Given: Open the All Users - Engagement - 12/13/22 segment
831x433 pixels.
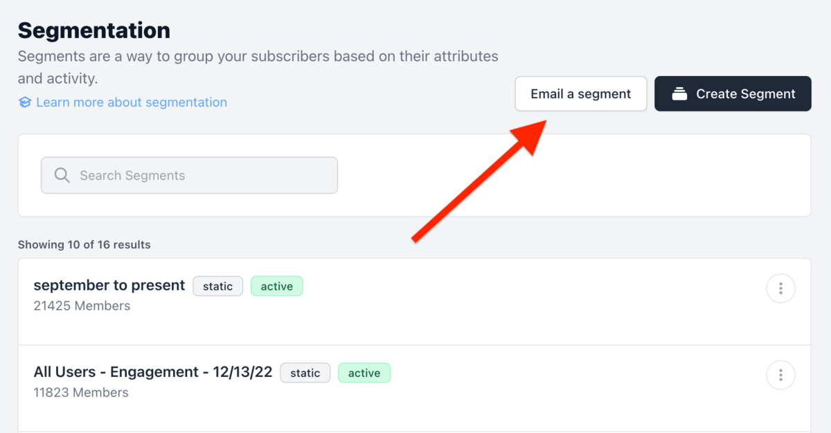Looking at the screenshot, I should click(153, 372).
